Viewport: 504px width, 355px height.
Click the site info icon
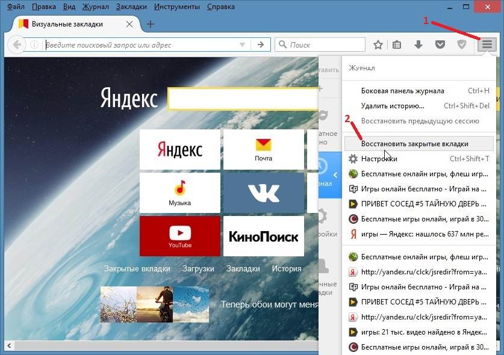tap(34, 45)
